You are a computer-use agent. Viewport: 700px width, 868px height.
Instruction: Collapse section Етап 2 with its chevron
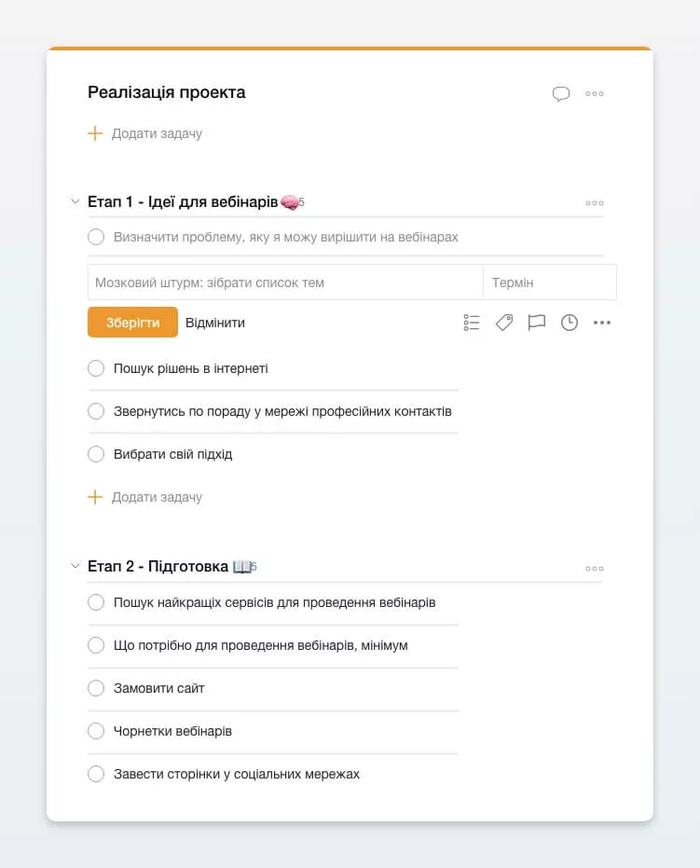pos(75,566)
